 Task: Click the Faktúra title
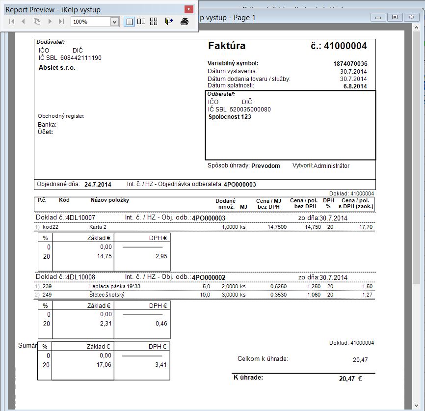point(227,46)
